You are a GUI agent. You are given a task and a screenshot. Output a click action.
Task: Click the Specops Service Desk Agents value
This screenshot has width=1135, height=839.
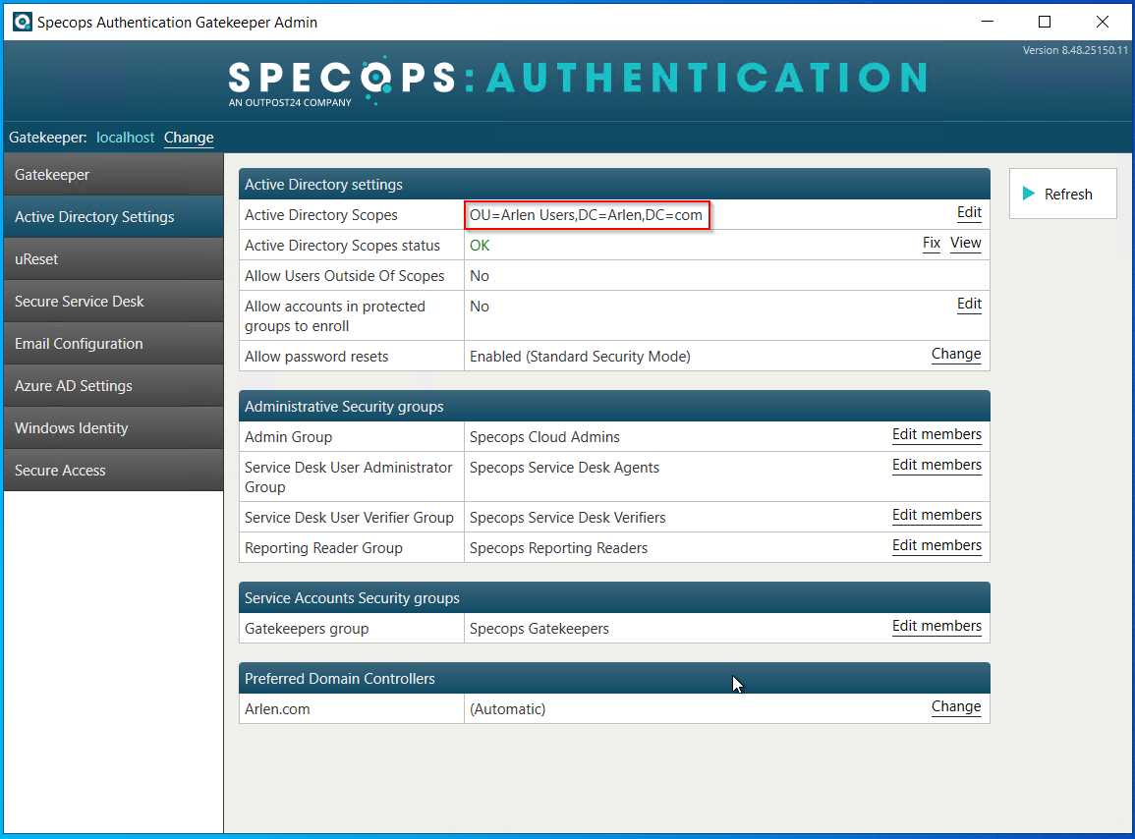[564, 468]
